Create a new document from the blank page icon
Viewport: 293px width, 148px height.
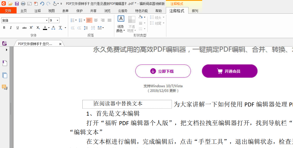point(36,3)
